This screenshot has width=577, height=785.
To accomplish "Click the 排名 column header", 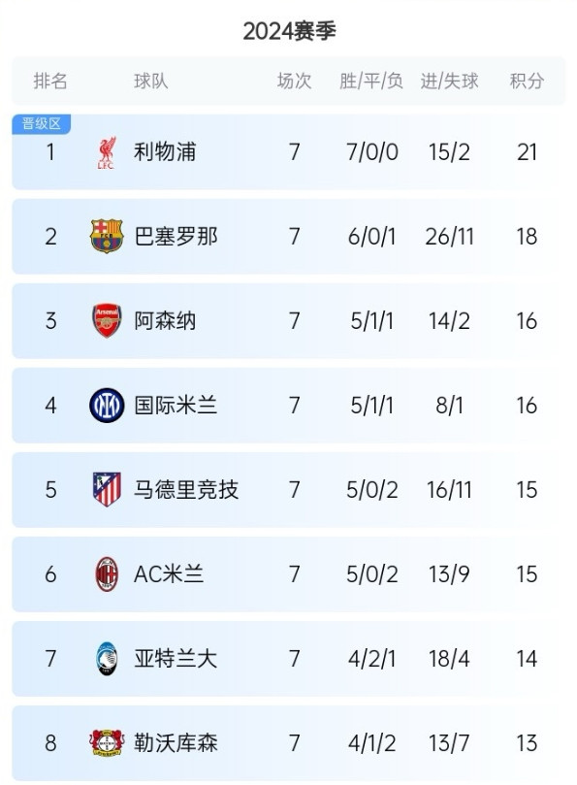I will point(50,82).
